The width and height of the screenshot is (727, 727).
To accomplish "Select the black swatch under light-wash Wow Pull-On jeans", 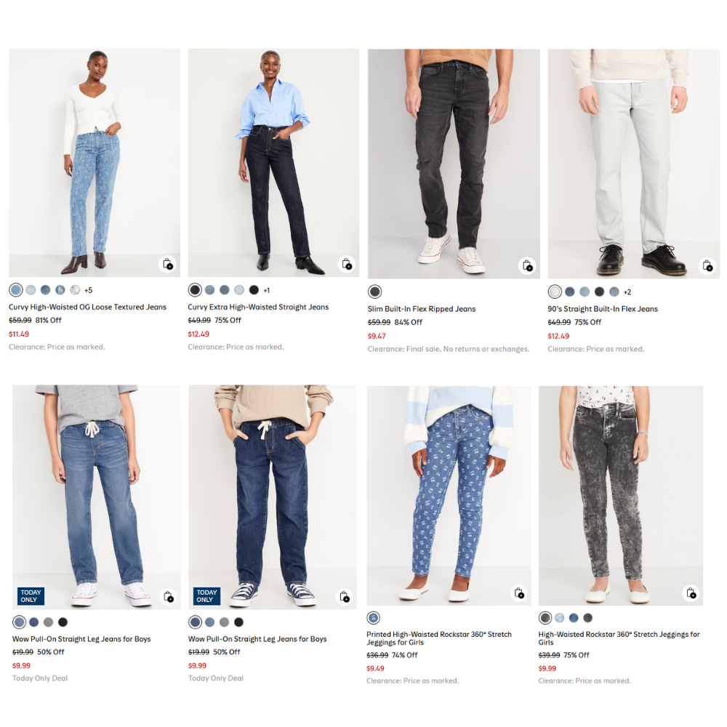I will tap(63, 622).
